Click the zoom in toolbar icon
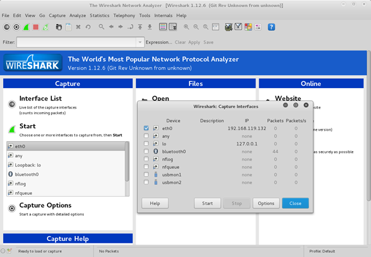The image size is (371, 257). [x=186, y=27]
